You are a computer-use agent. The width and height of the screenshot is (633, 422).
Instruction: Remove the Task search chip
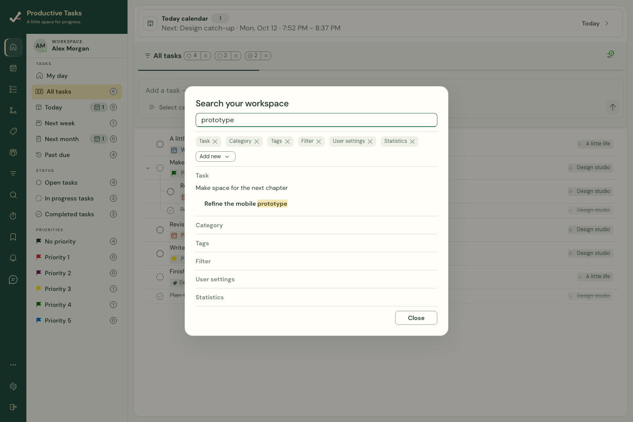pyautogui.click(x=215, y=142)
